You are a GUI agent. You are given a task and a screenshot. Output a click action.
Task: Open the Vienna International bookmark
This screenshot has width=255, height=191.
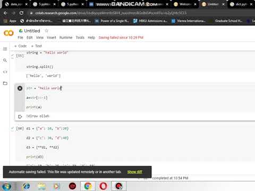189,21
